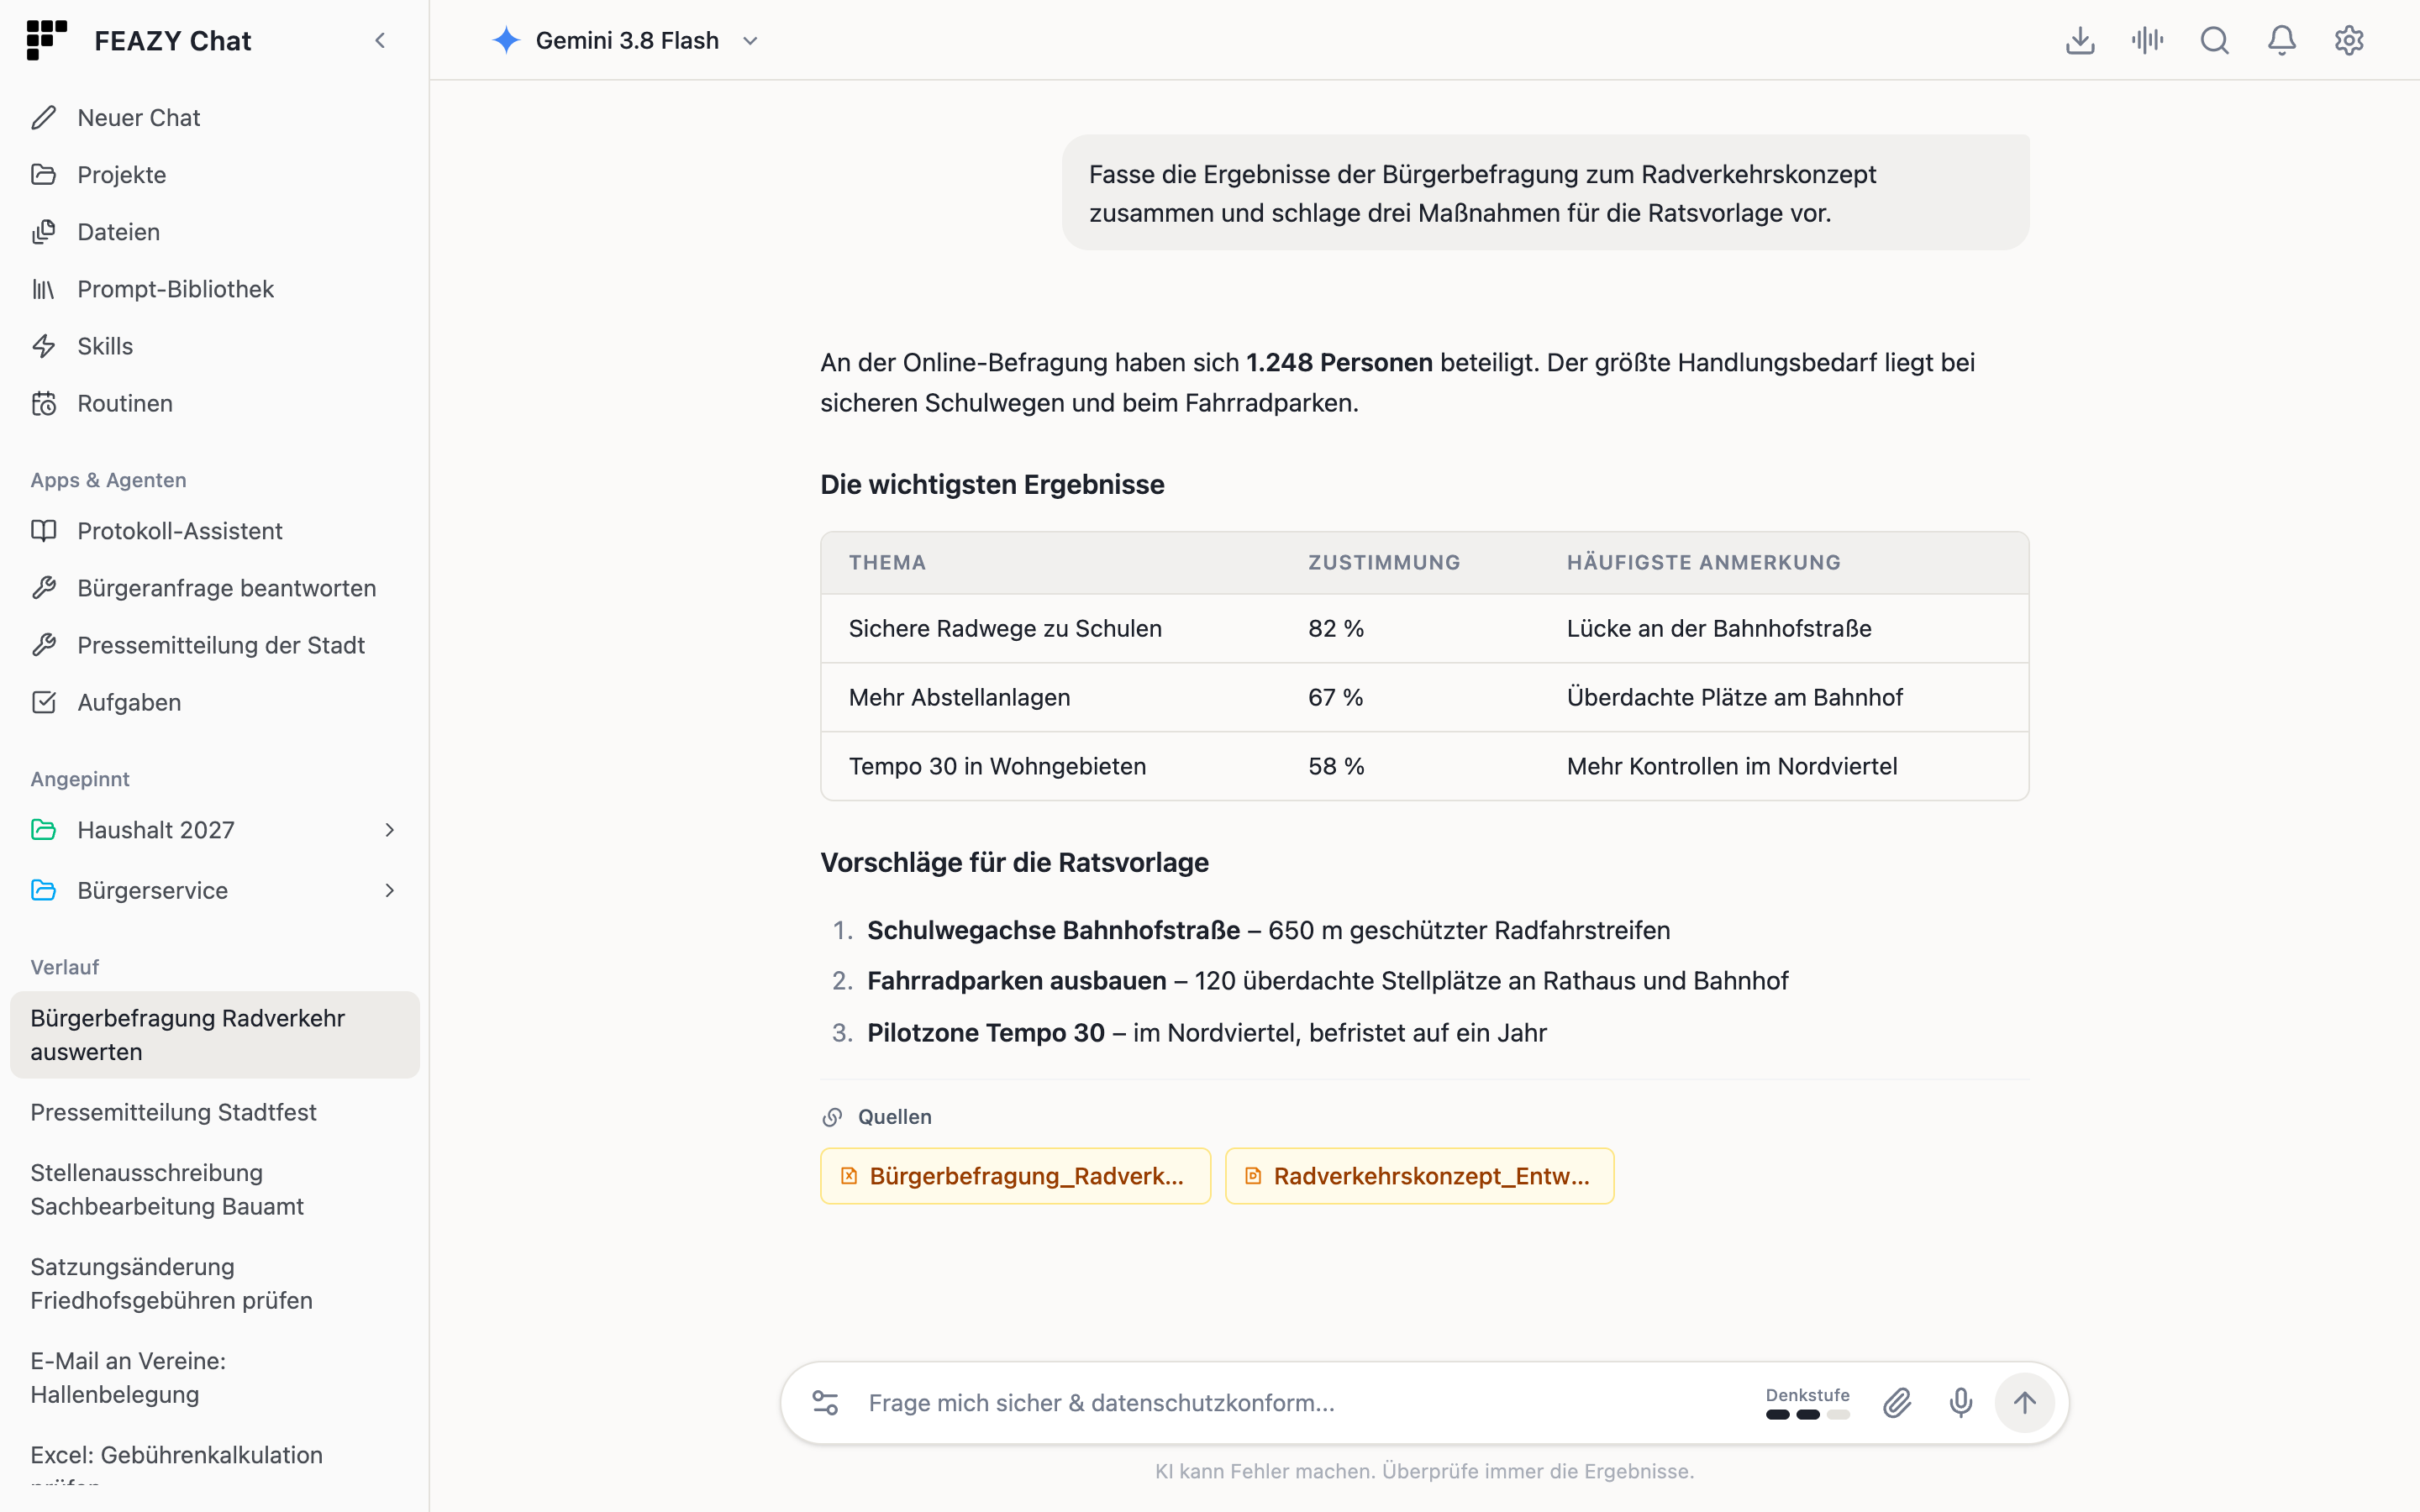2420x1512 pixels.
Task: Click the audio waveform icon
Action: click(2147, 41)
